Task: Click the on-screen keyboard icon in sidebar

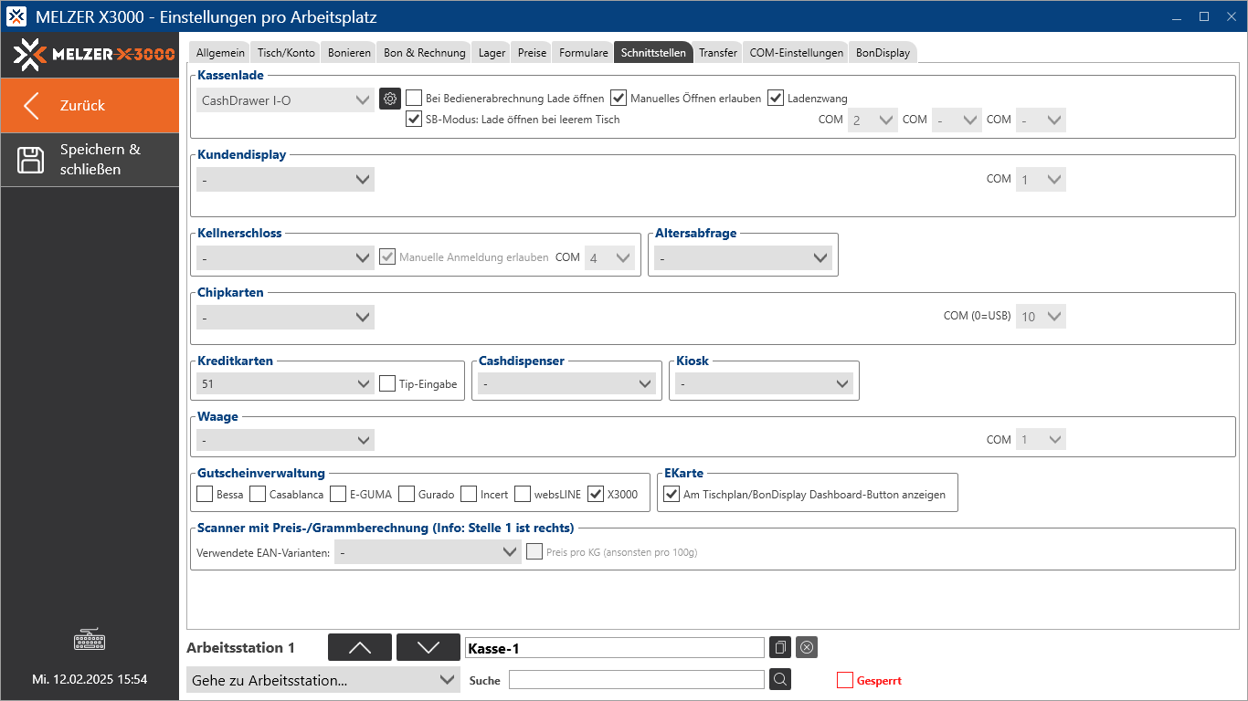Action: (x=90, y=640)
